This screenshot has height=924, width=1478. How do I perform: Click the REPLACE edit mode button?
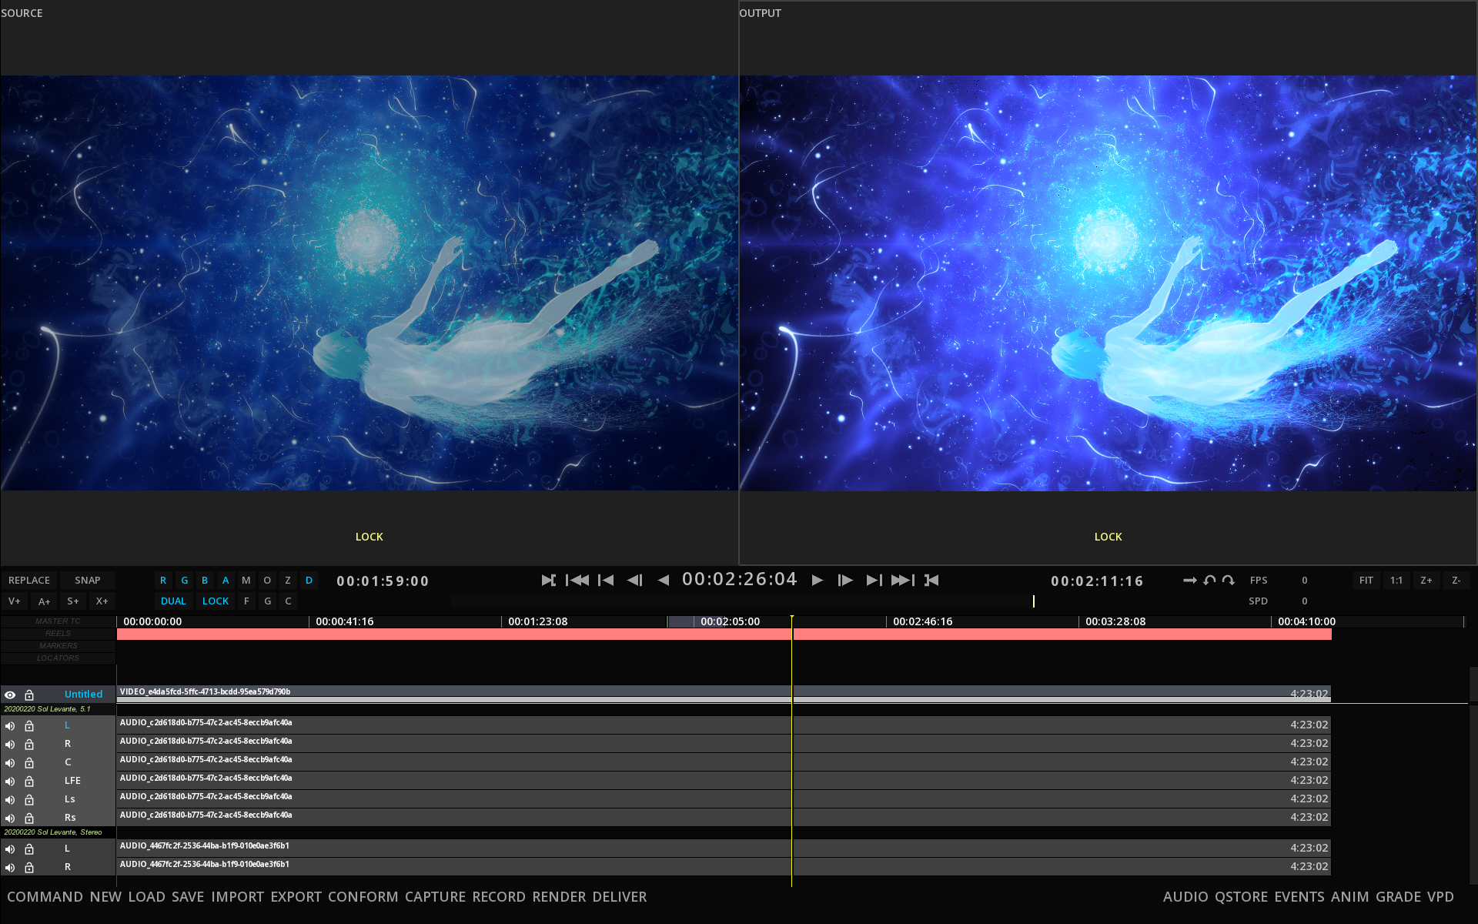click(x=29, y=581)
